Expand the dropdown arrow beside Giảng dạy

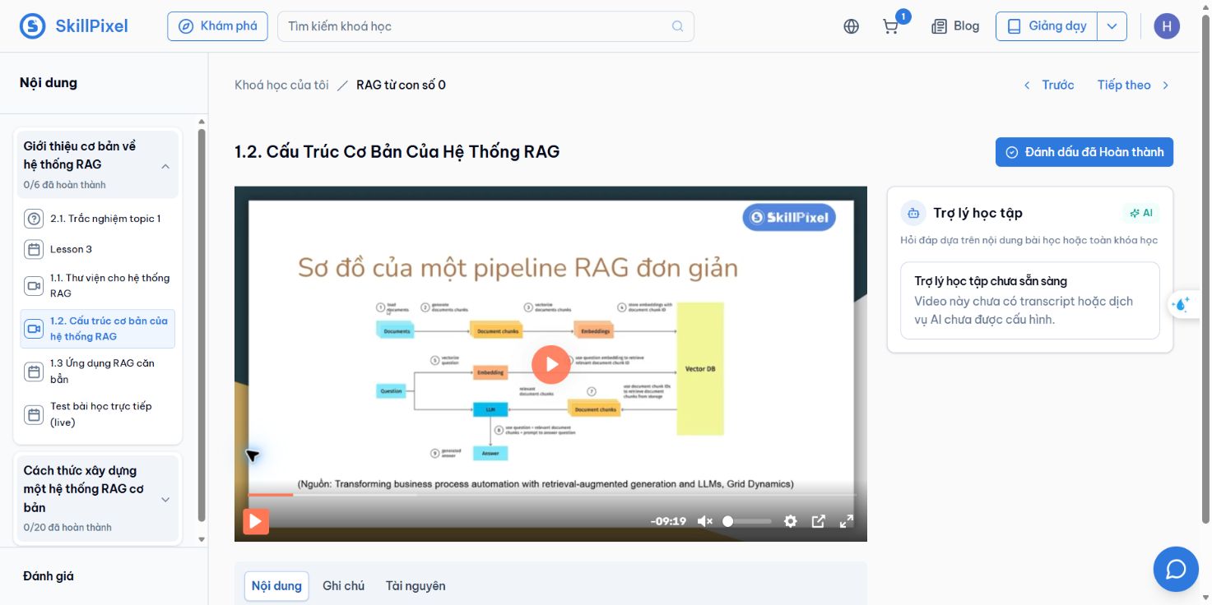pyautogui.click(x=1112, y=26)
